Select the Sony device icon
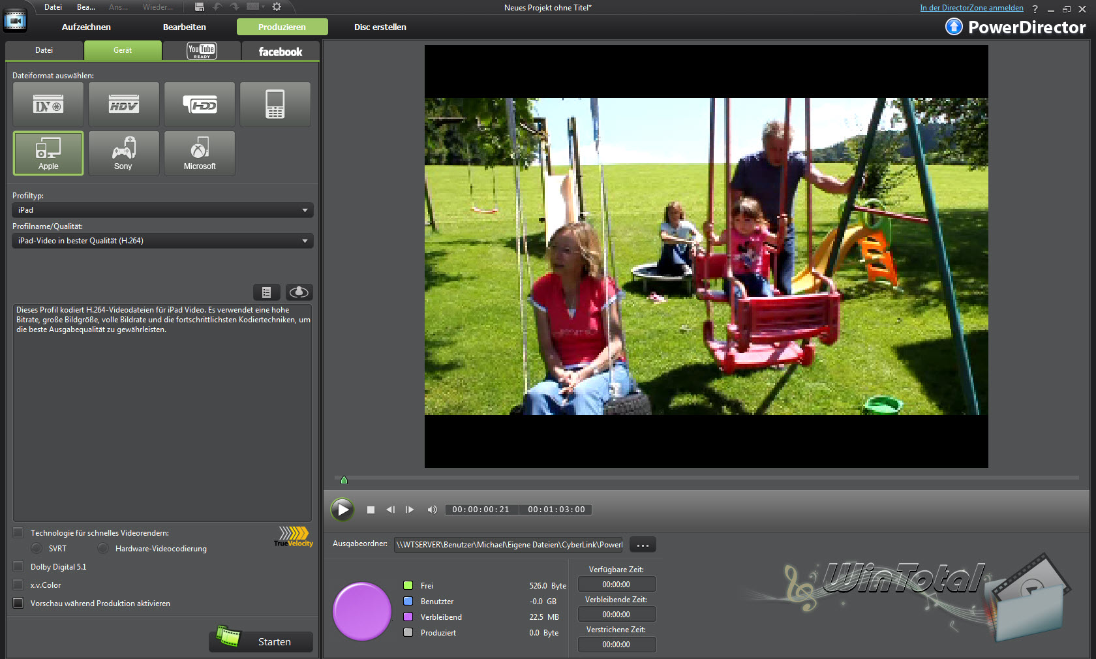Screen dimensions: 1096x659 coord(124,153)
